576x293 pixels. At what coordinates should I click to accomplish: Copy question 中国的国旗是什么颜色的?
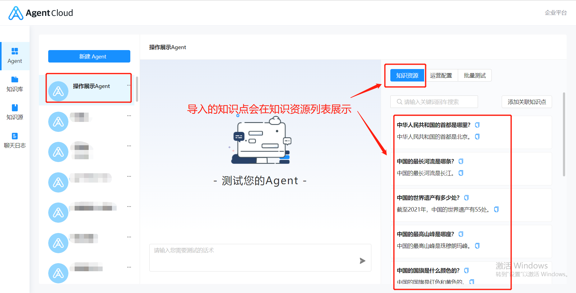coord(466,271)
